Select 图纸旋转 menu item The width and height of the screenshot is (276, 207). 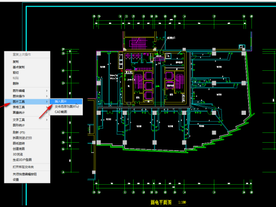pos(27,143)
